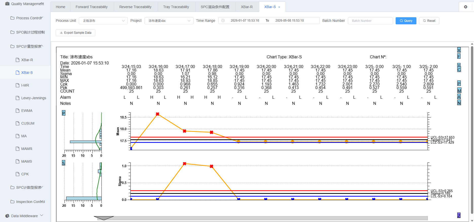Click the chart horizontal scroll slider handle

[104, 218]
